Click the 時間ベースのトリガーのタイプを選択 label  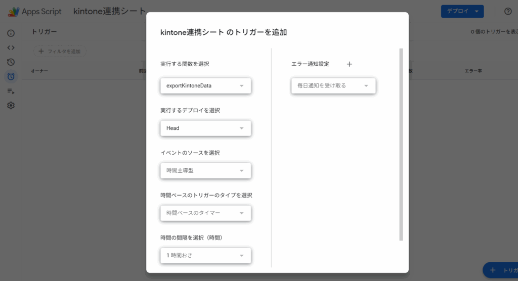(x=206, y=196)
